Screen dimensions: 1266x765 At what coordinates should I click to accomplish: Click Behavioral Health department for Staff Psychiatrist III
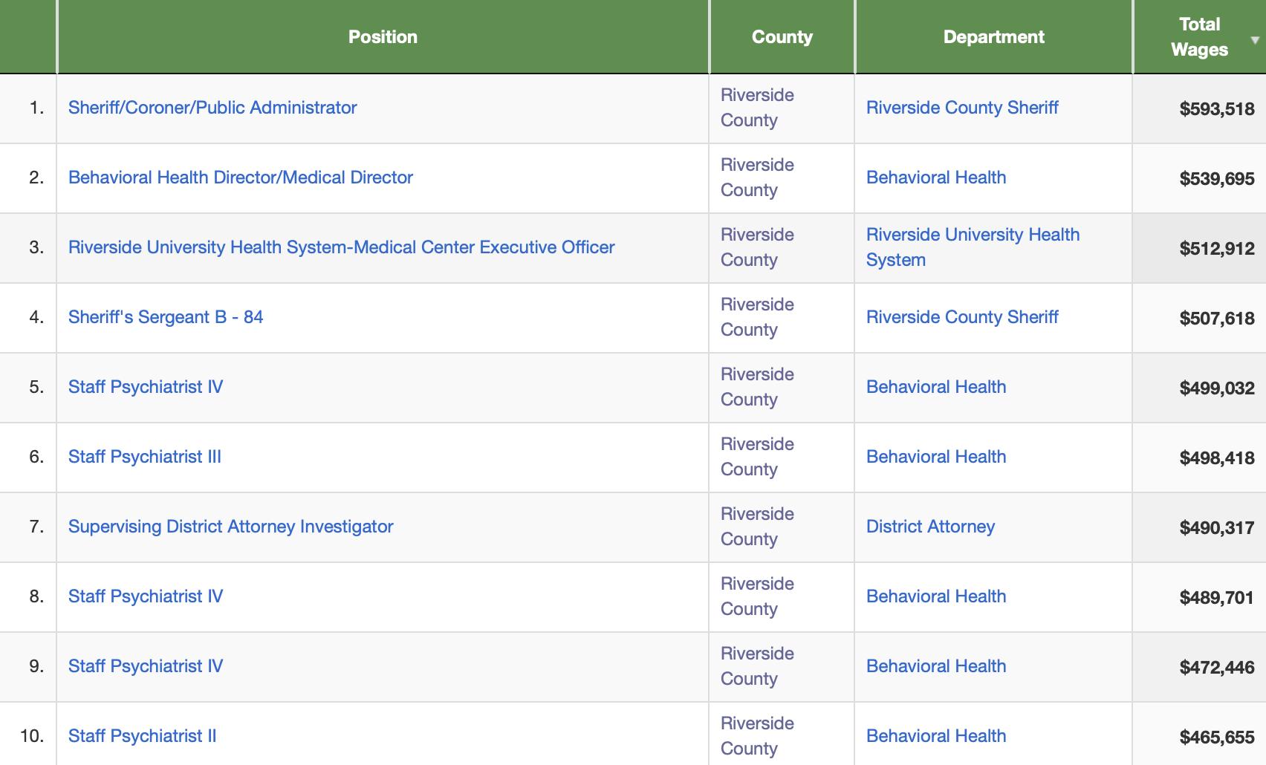[936, 457]
